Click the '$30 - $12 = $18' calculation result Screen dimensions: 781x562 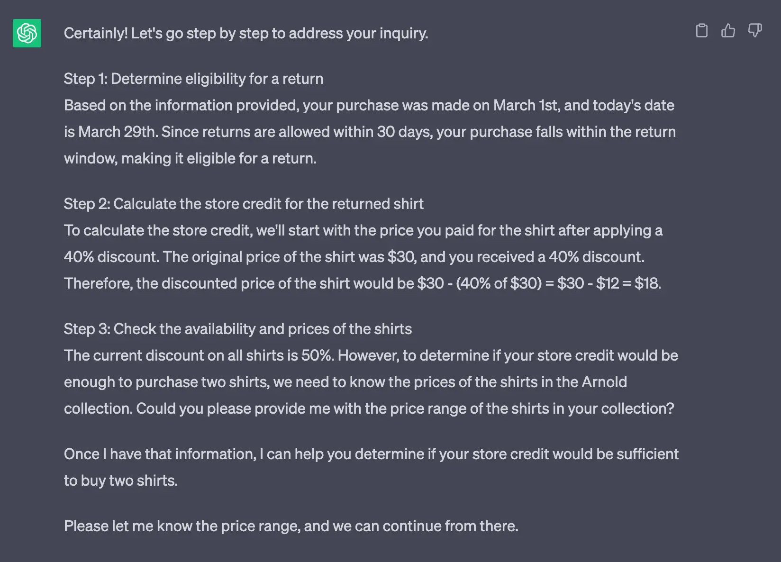pos(609,283)
